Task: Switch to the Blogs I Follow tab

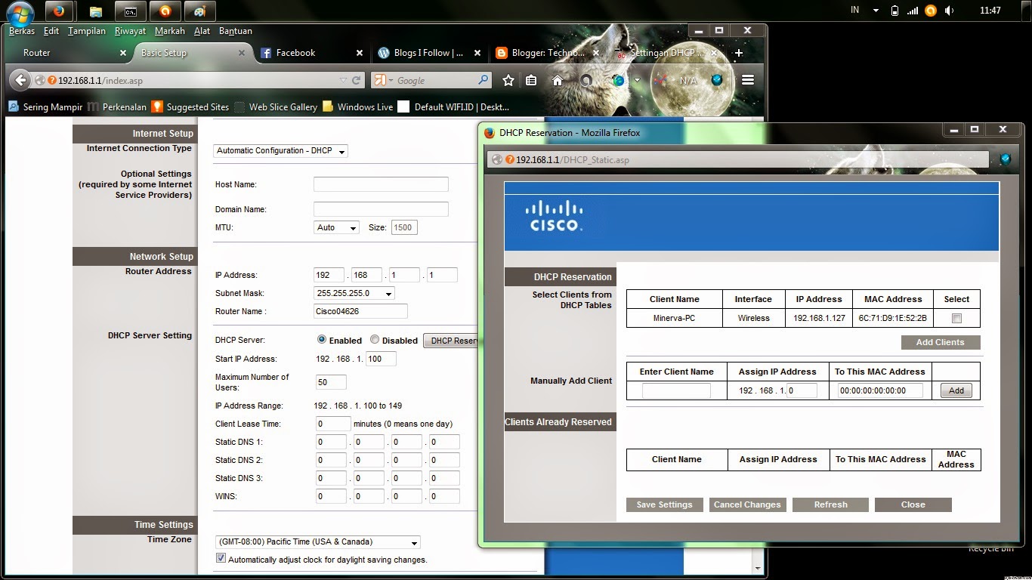Action: pyautogui.click(x=429, y=53)
